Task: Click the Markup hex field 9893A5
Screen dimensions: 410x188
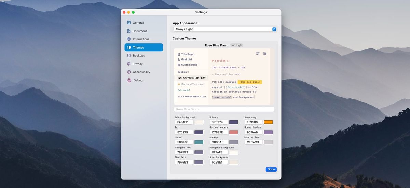Action: coord(219,142)
